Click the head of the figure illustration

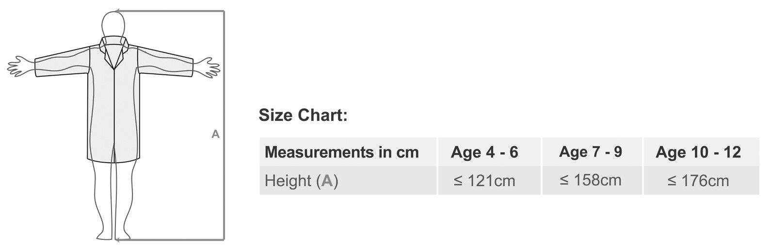coord(113,24)
